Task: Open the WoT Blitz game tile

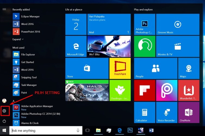Action: click(109, 46)
